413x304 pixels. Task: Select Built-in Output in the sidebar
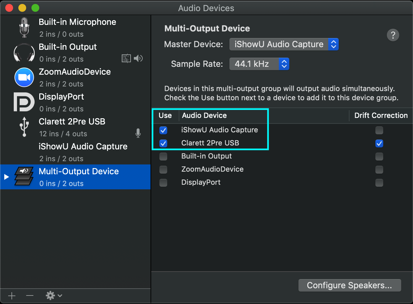(x=75, y=52)
